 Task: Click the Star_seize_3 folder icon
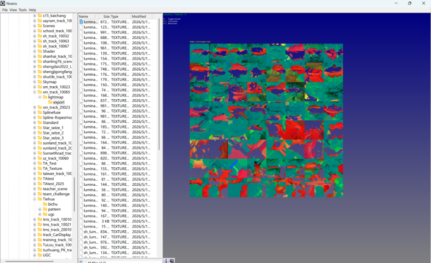click(x=40, y=138)
